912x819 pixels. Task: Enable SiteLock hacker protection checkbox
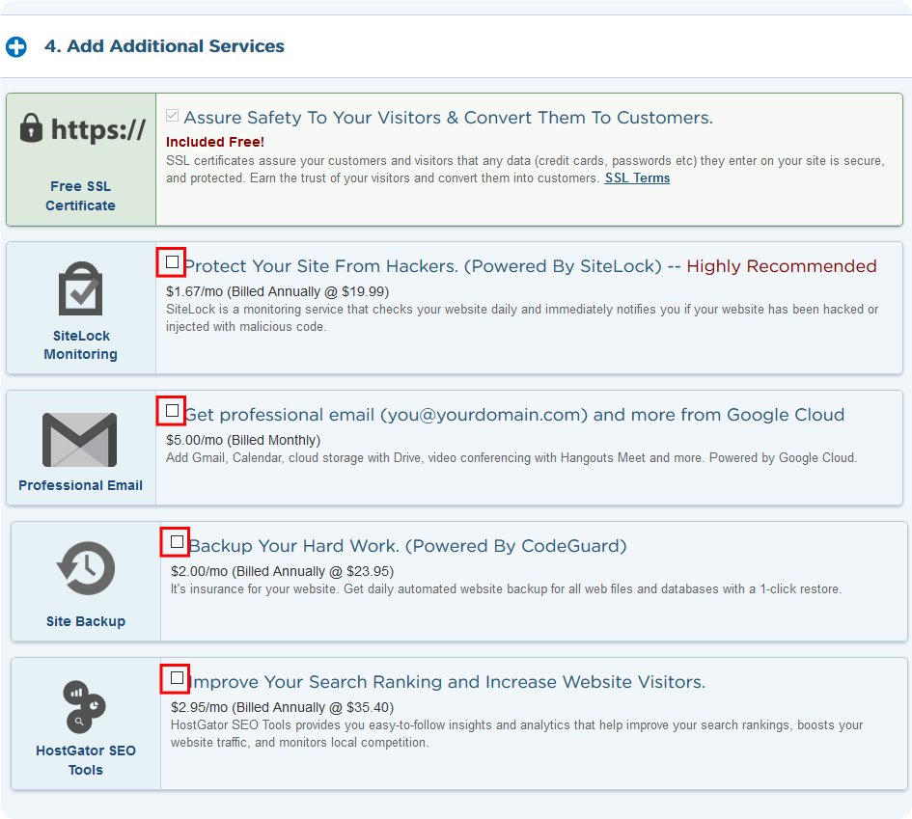pyautogui.click(x=172, y=261)
